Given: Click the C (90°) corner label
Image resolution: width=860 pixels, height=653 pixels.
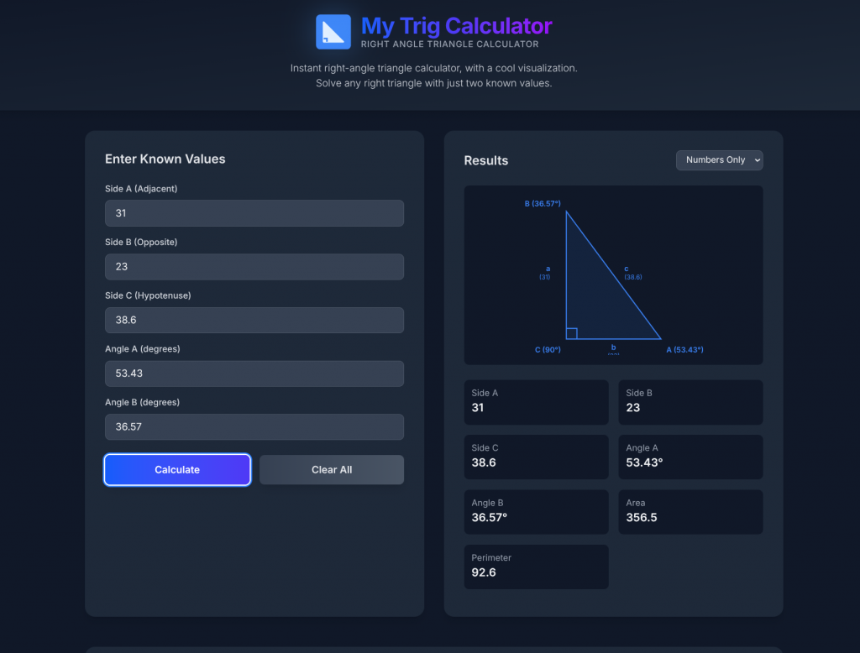Looking at the screenshot, I should (549, 350).
